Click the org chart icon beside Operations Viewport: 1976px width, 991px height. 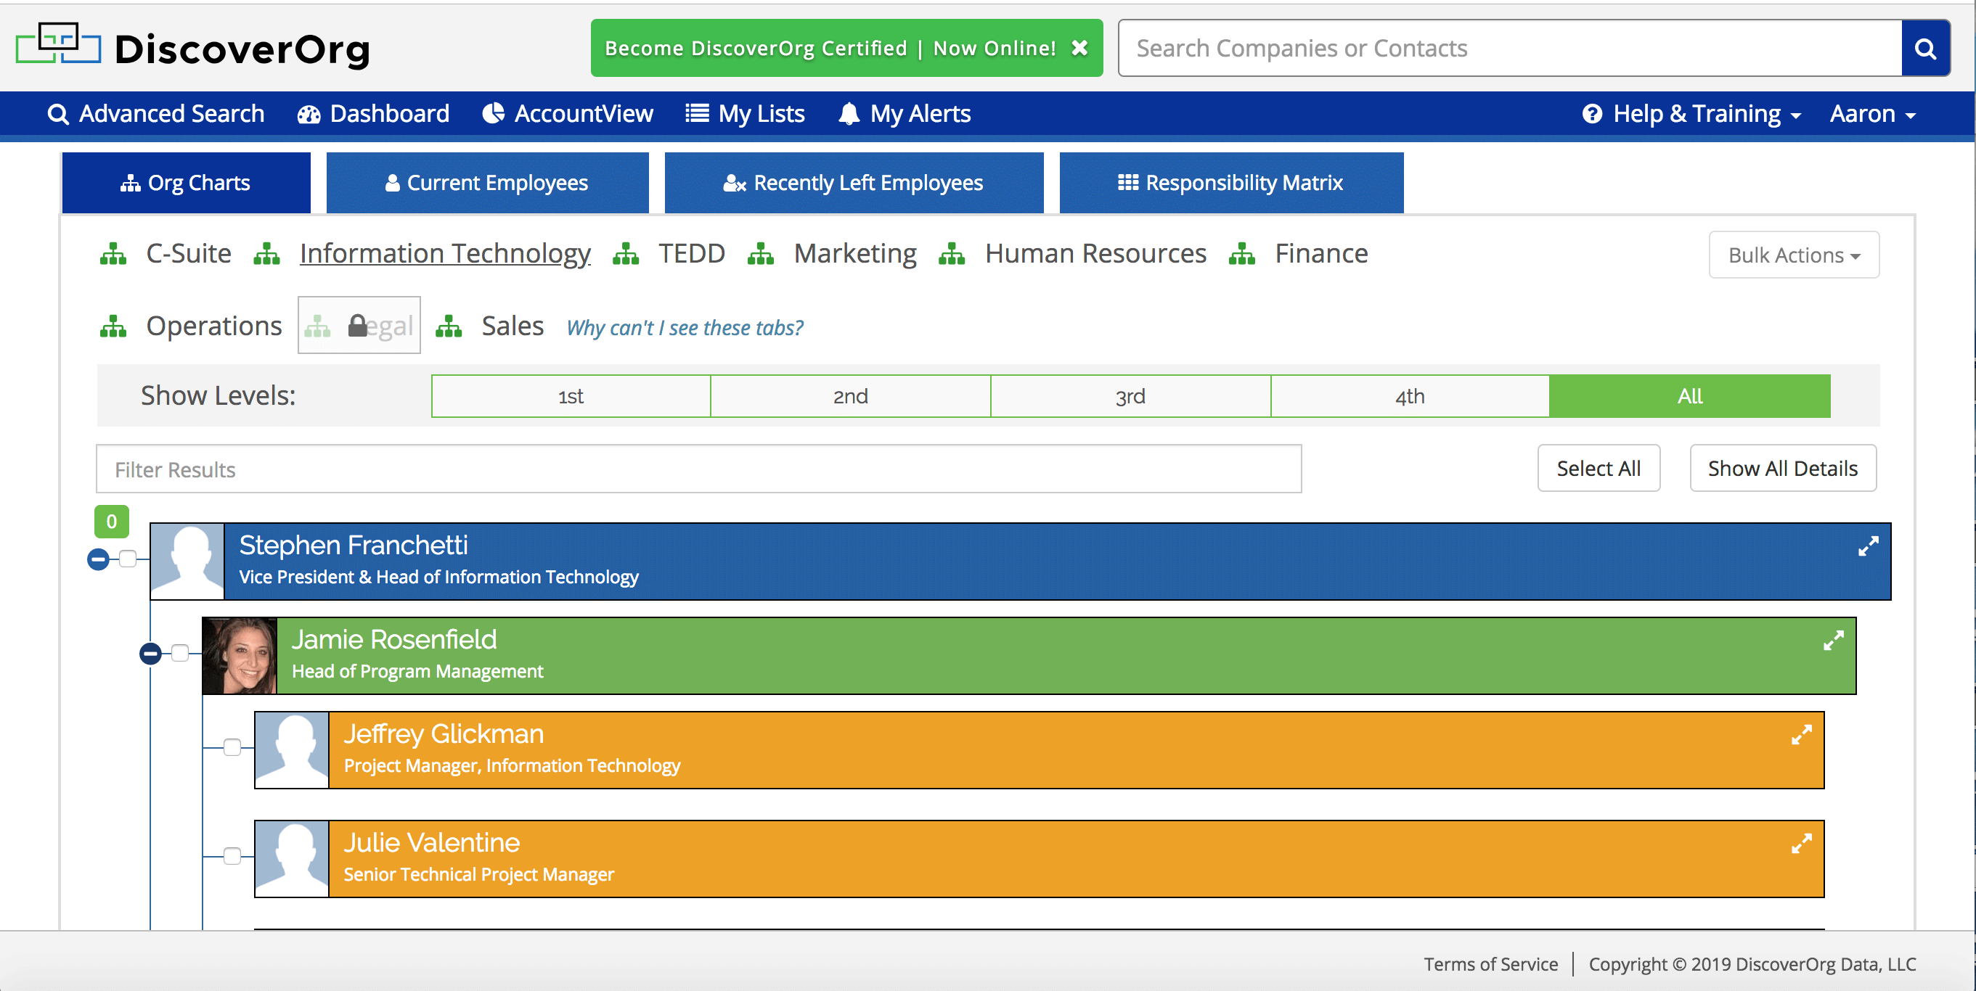click(x=113, y=326)
